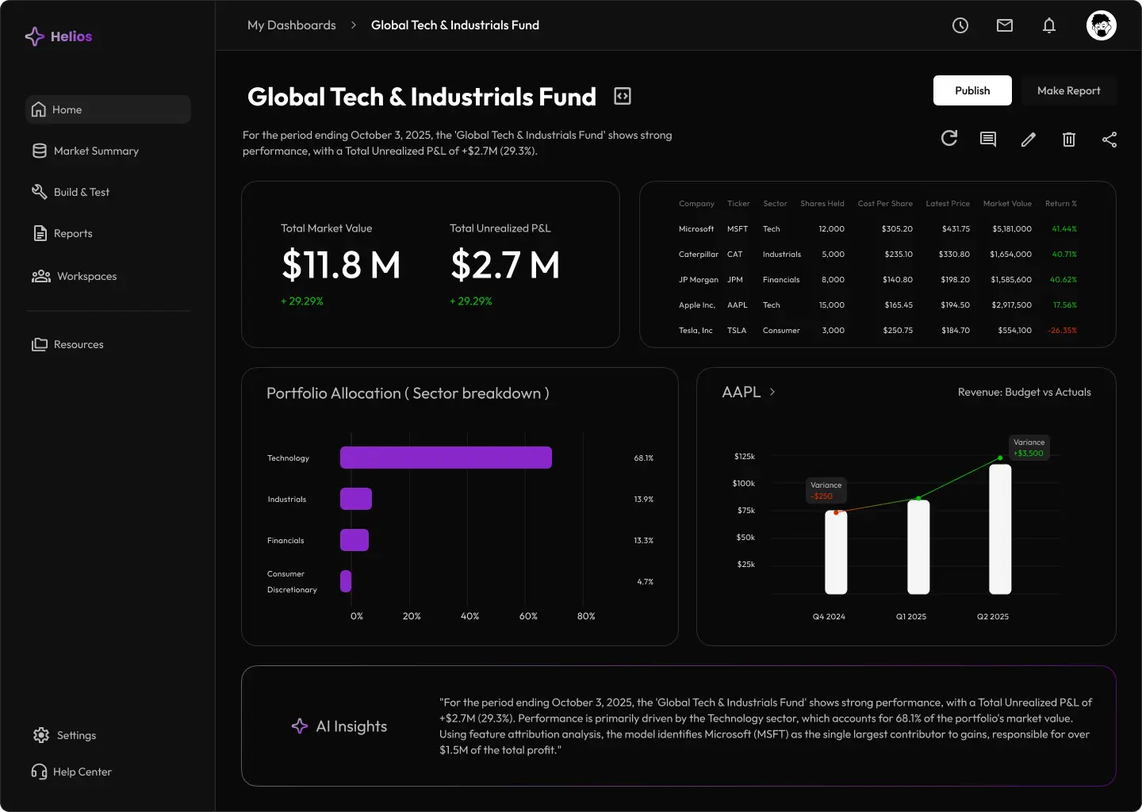Screen dimensions: 1142x812
Task: Open the history clock icon
Action: pos(960,25)
